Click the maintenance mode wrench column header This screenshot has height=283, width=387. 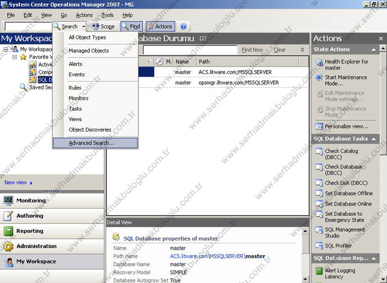[x=160, y=62]
